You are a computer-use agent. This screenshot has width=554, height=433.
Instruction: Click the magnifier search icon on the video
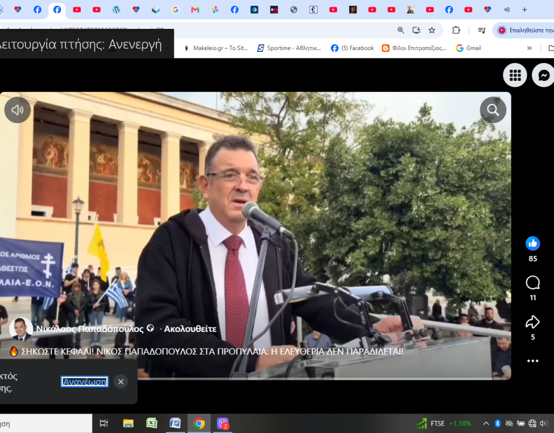click(x=493, y=110)
